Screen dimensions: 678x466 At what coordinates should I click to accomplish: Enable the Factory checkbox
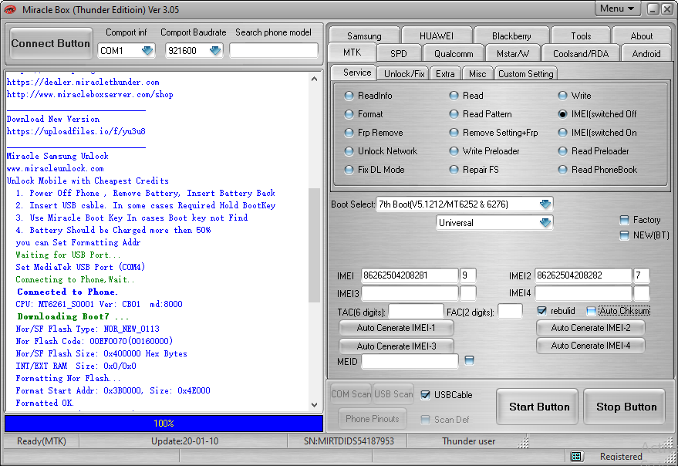624,220
